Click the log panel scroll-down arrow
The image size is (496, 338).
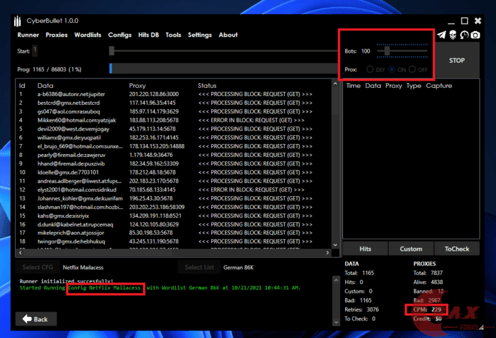coord(336,322)
